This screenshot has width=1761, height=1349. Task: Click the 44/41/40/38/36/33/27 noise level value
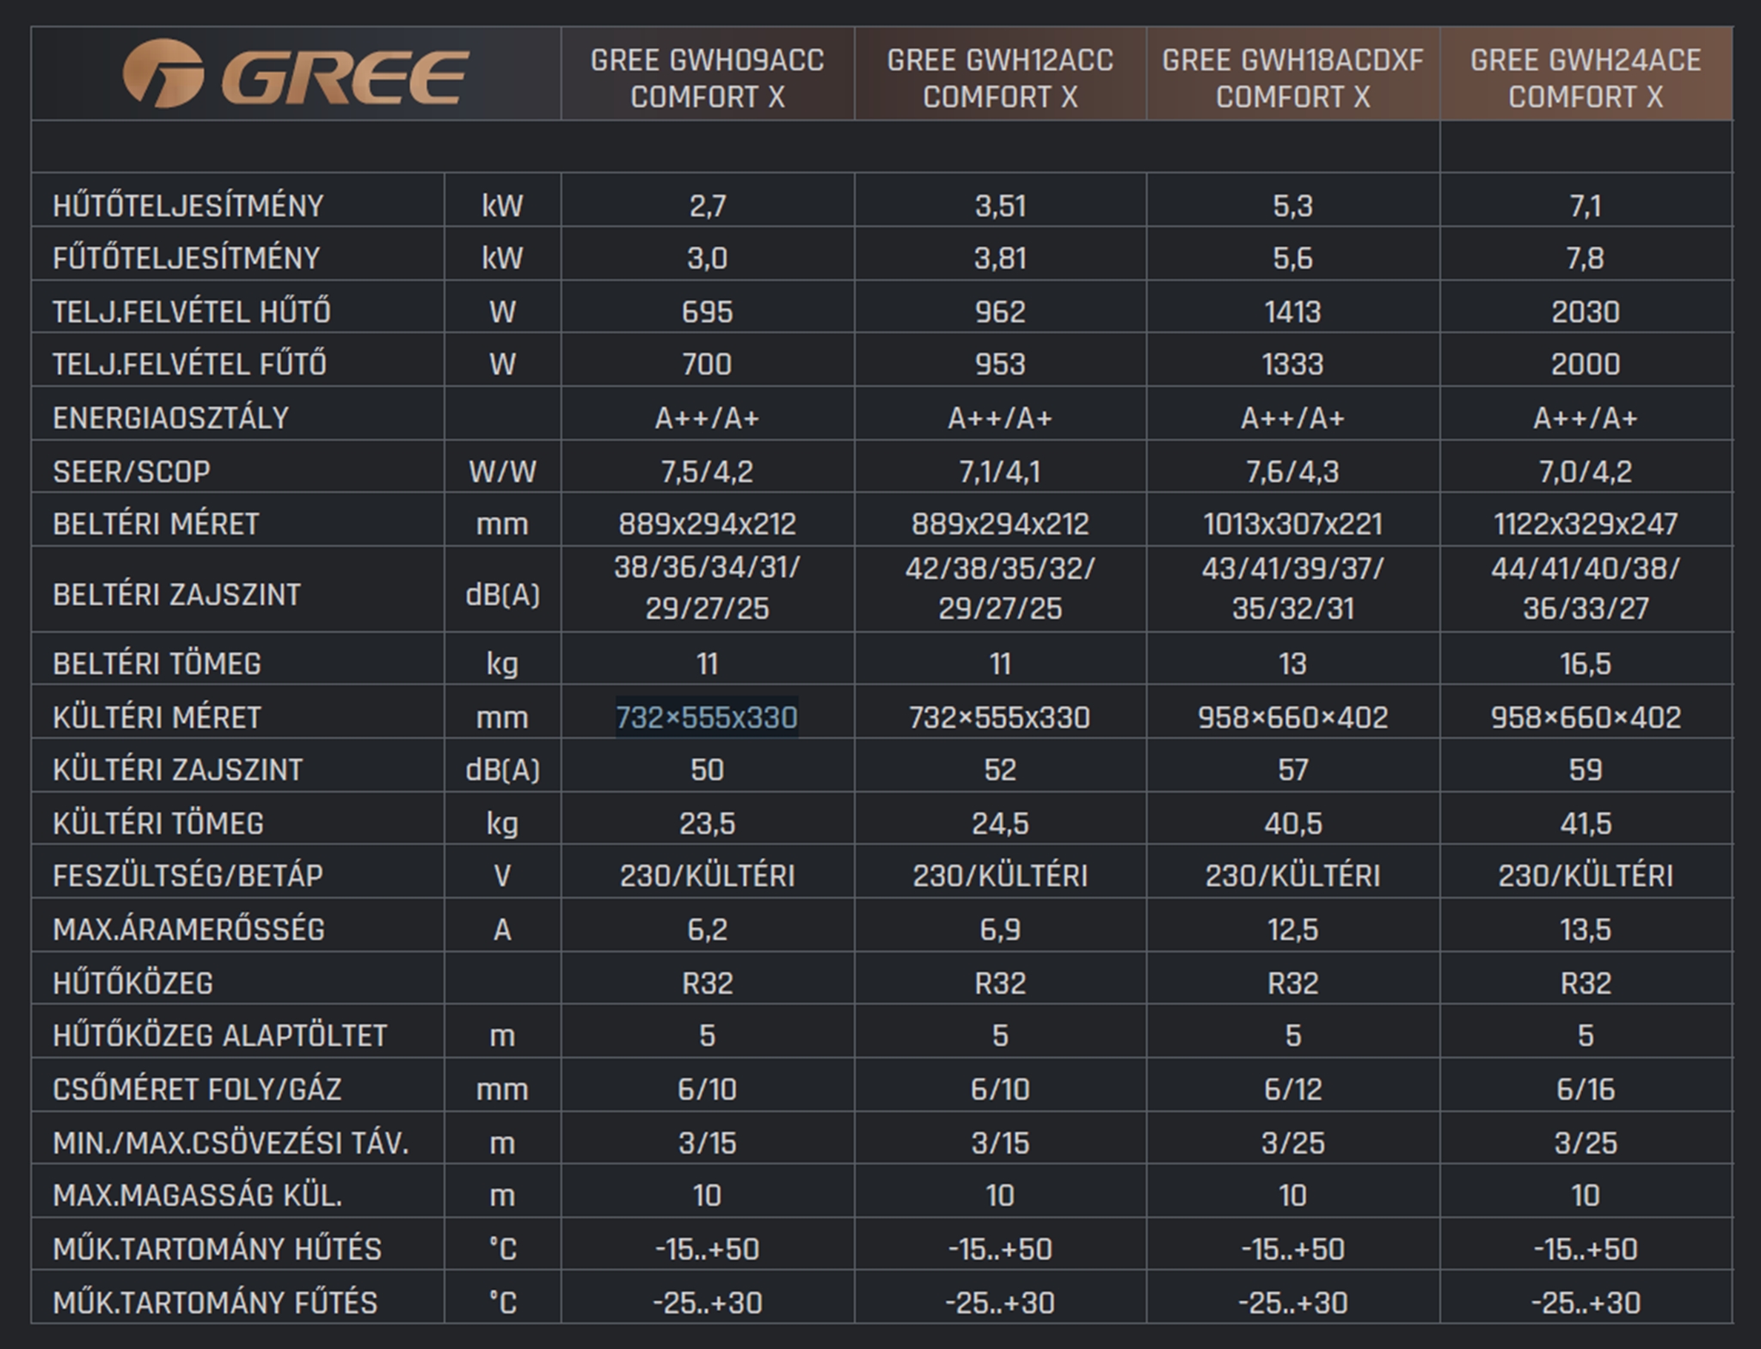1586,588
